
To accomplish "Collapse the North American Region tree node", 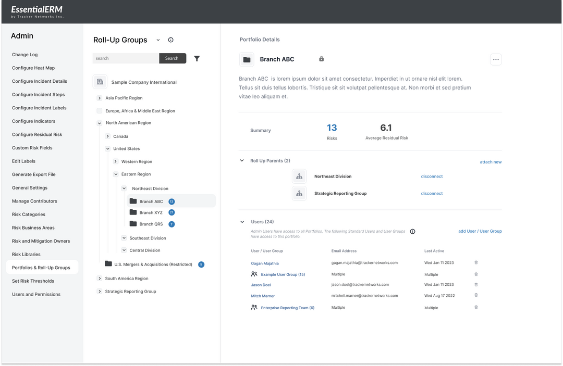I will (99, 122).
